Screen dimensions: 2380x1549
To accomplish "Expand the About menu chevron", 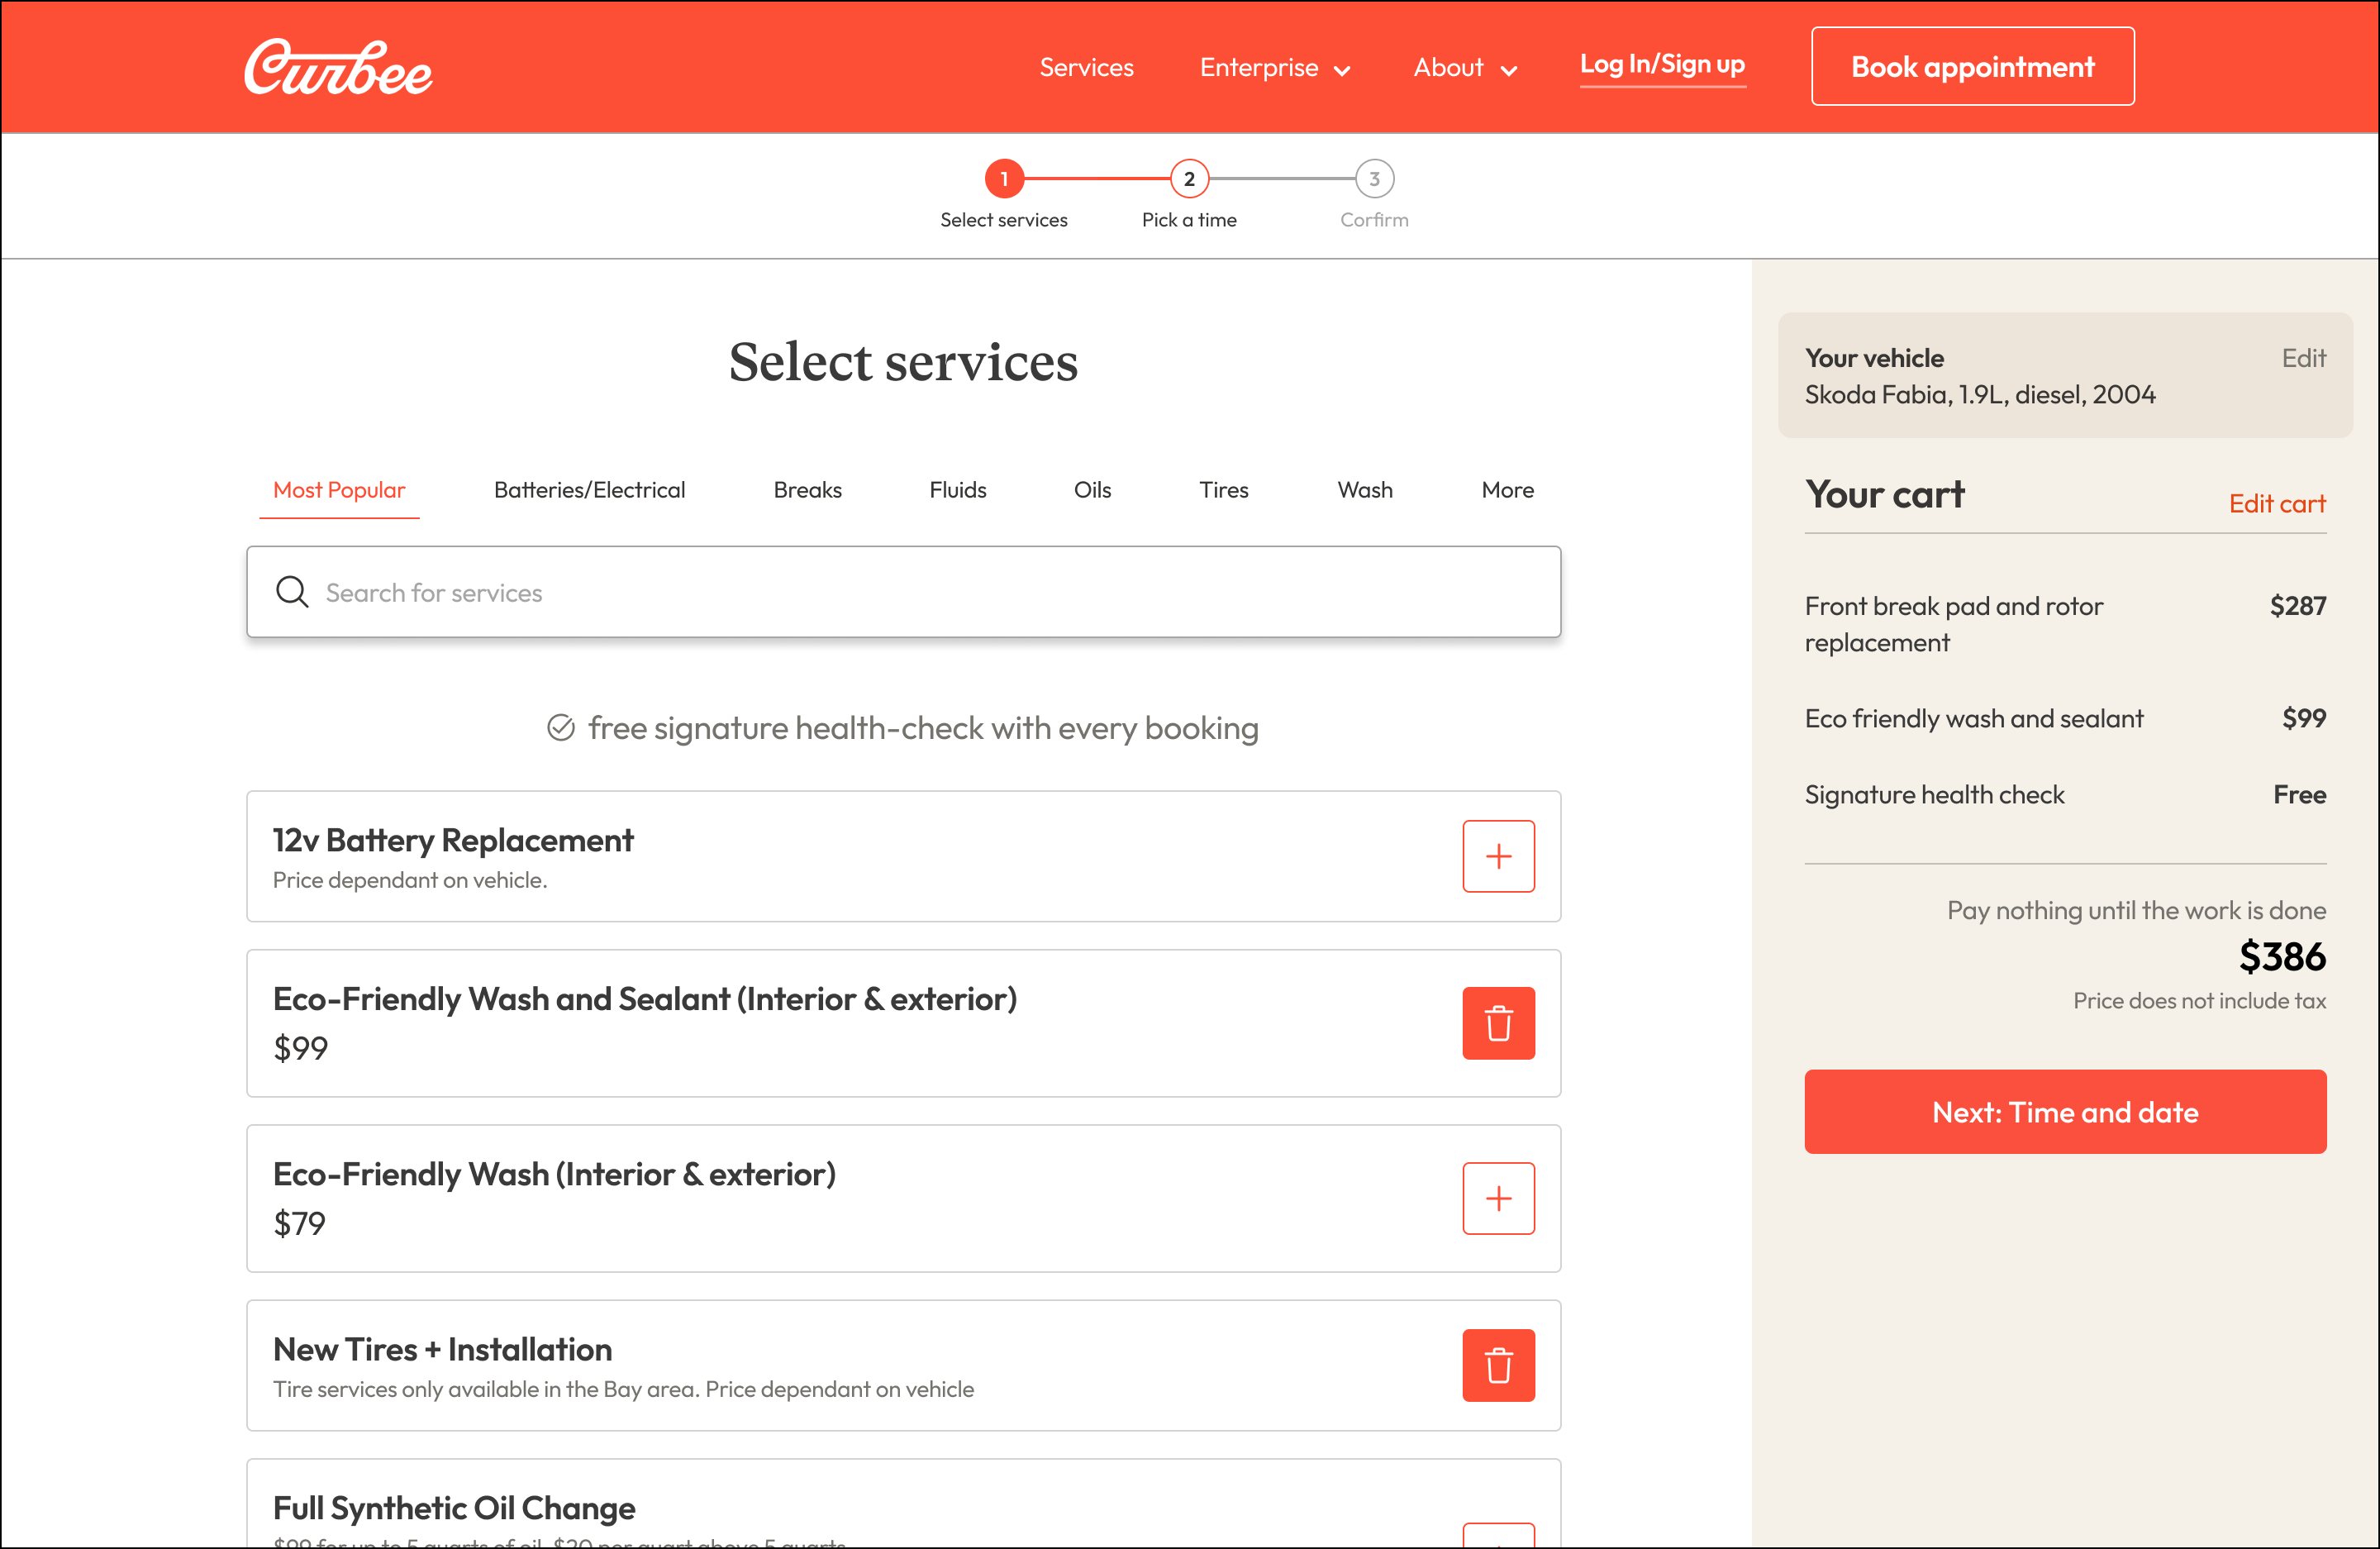I will pyautogui.click(x=1509, y=70).
